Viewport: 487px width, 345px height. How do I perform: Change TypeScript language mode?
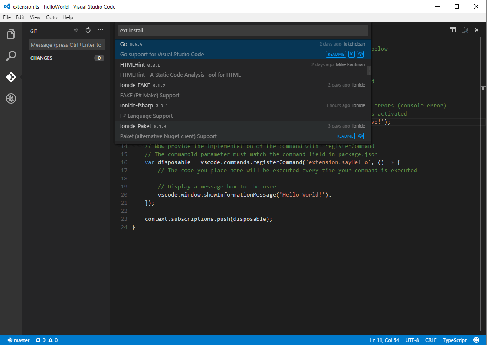[x=454, y=340]
